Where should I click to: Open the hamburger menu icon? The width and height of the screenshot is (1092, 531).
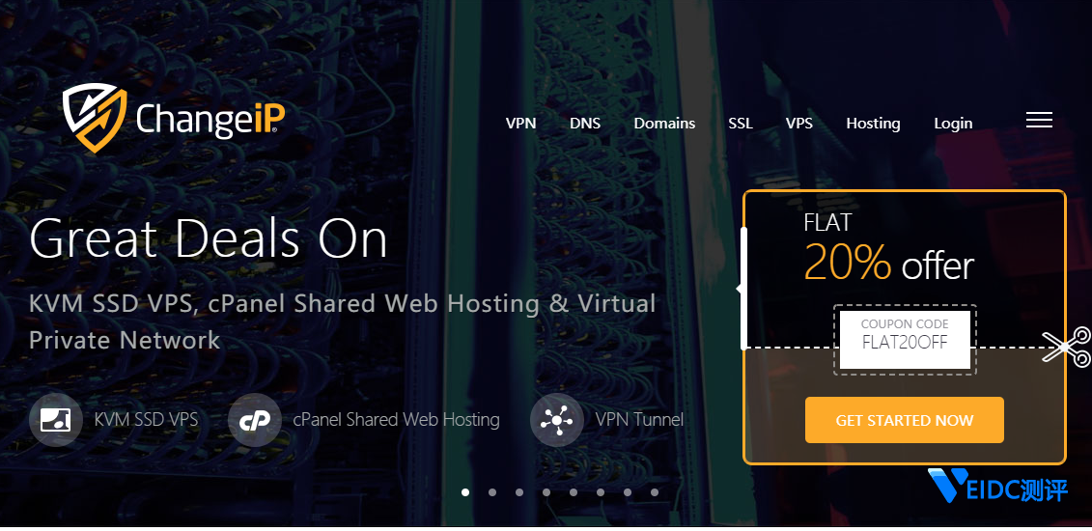[1039, 120]
